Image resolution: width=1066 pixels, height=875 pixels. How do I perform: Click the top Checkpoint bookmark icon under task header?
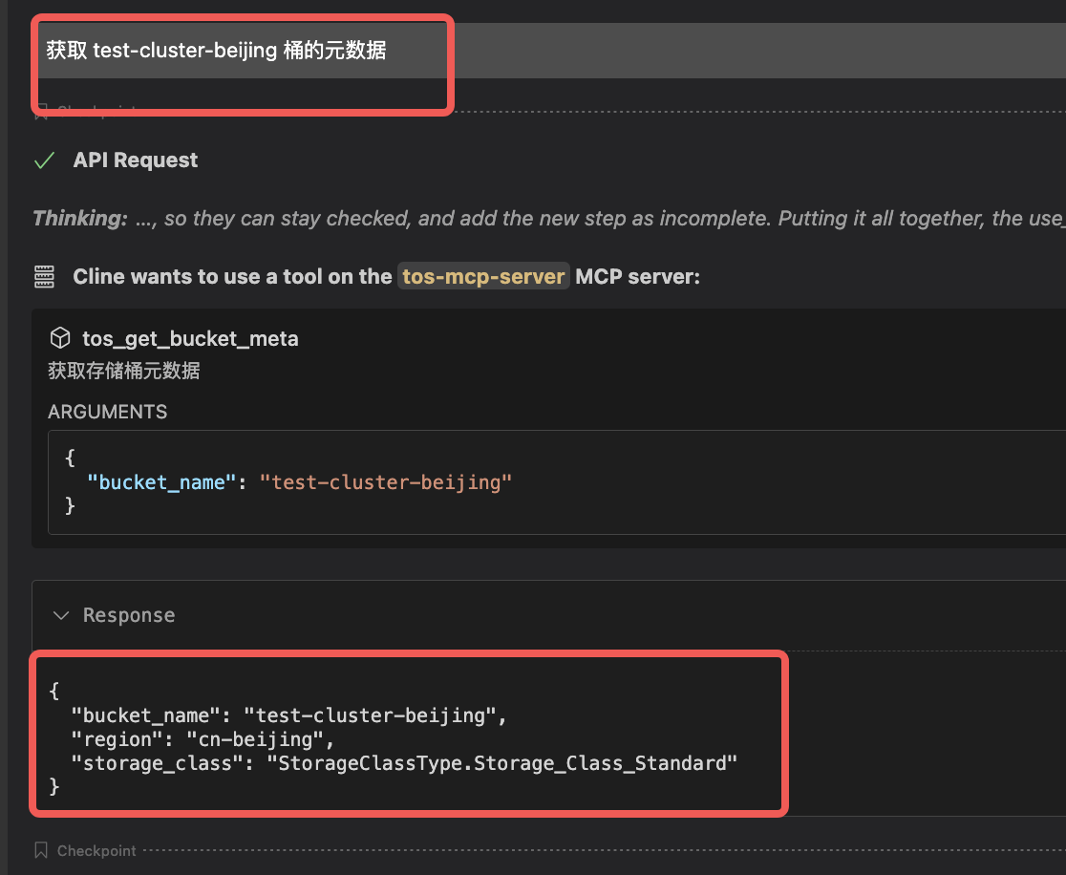pyautogui.click(x=41, y=112)
